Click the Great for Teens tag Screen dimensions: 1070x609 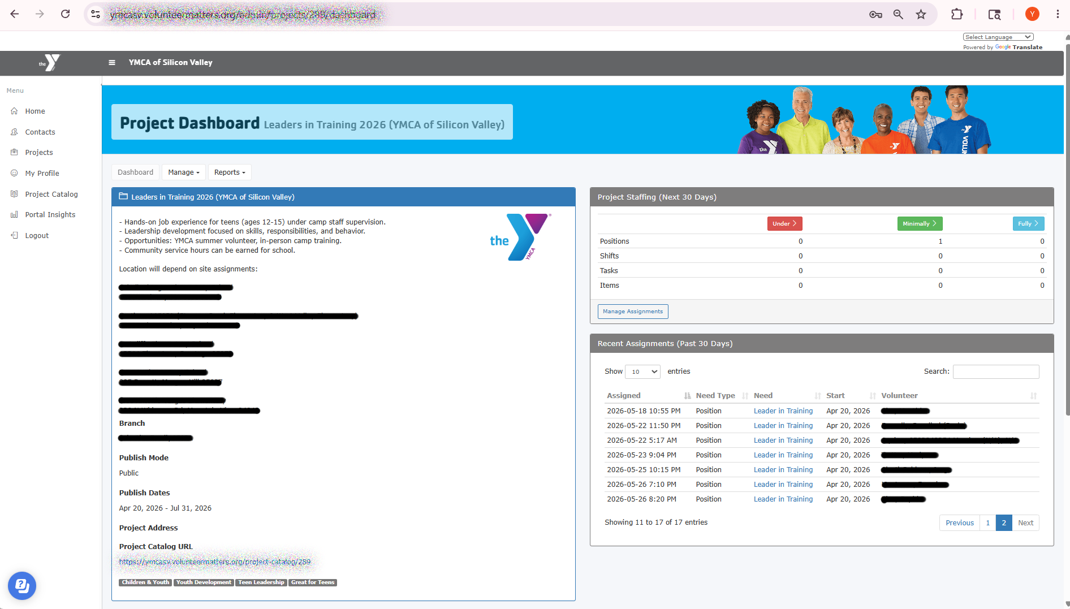click(313, 582)
